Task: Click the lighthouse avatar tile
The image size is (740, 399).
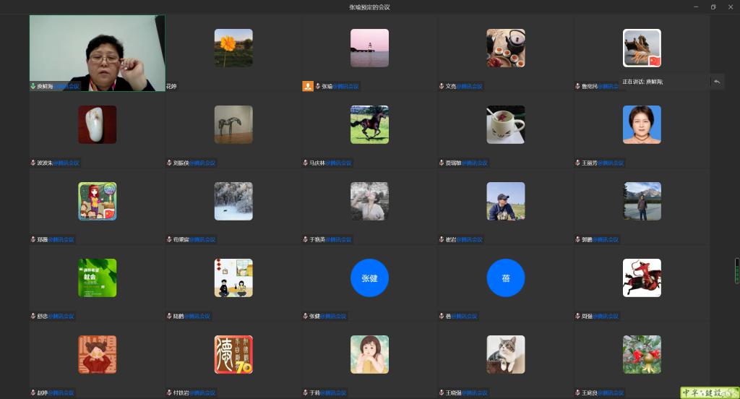Action: pyautogui.click(x=369, y=48)
